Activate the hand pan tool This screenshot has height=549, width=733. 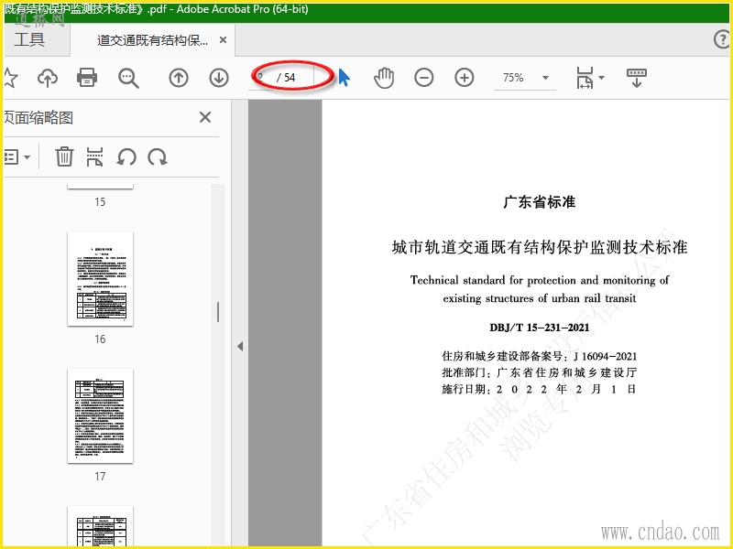[x=384, y=78]
